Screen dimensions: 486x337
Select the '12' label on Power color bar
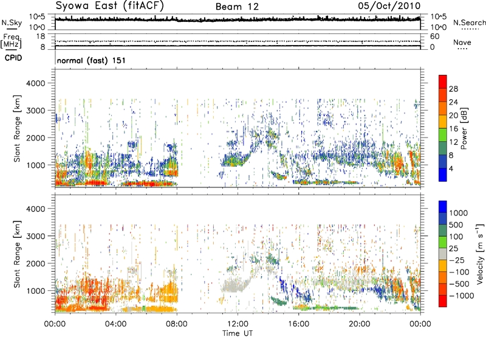pyautogui.click(x=453, y=142)
